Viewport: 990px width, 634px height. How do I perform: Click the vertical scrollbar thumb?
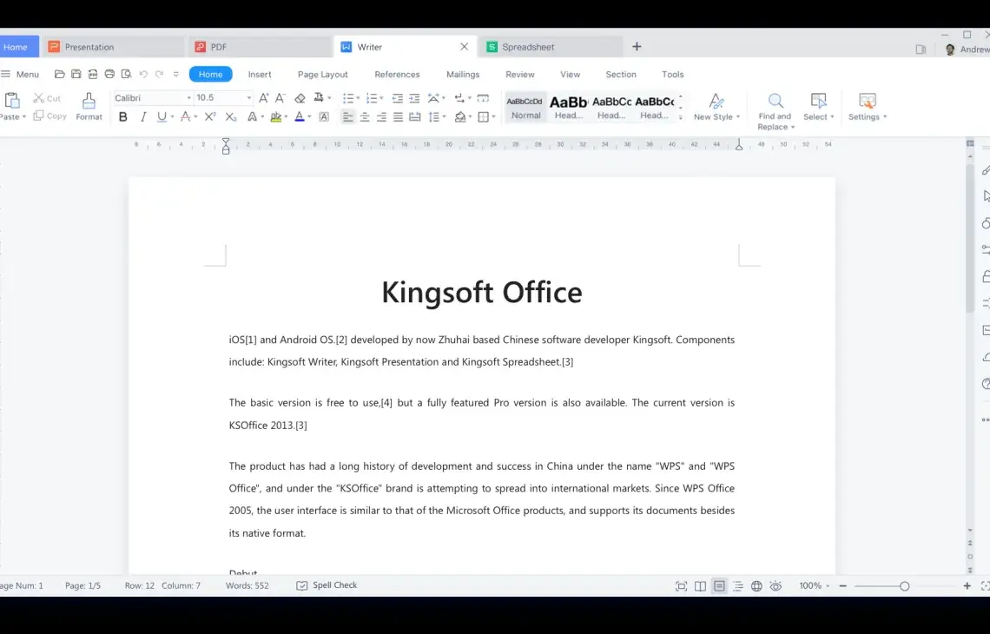click(970, 238)
